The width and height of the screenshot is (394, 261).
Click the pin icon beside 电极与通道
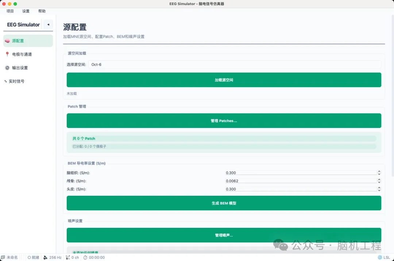click(x=7, y=54)
